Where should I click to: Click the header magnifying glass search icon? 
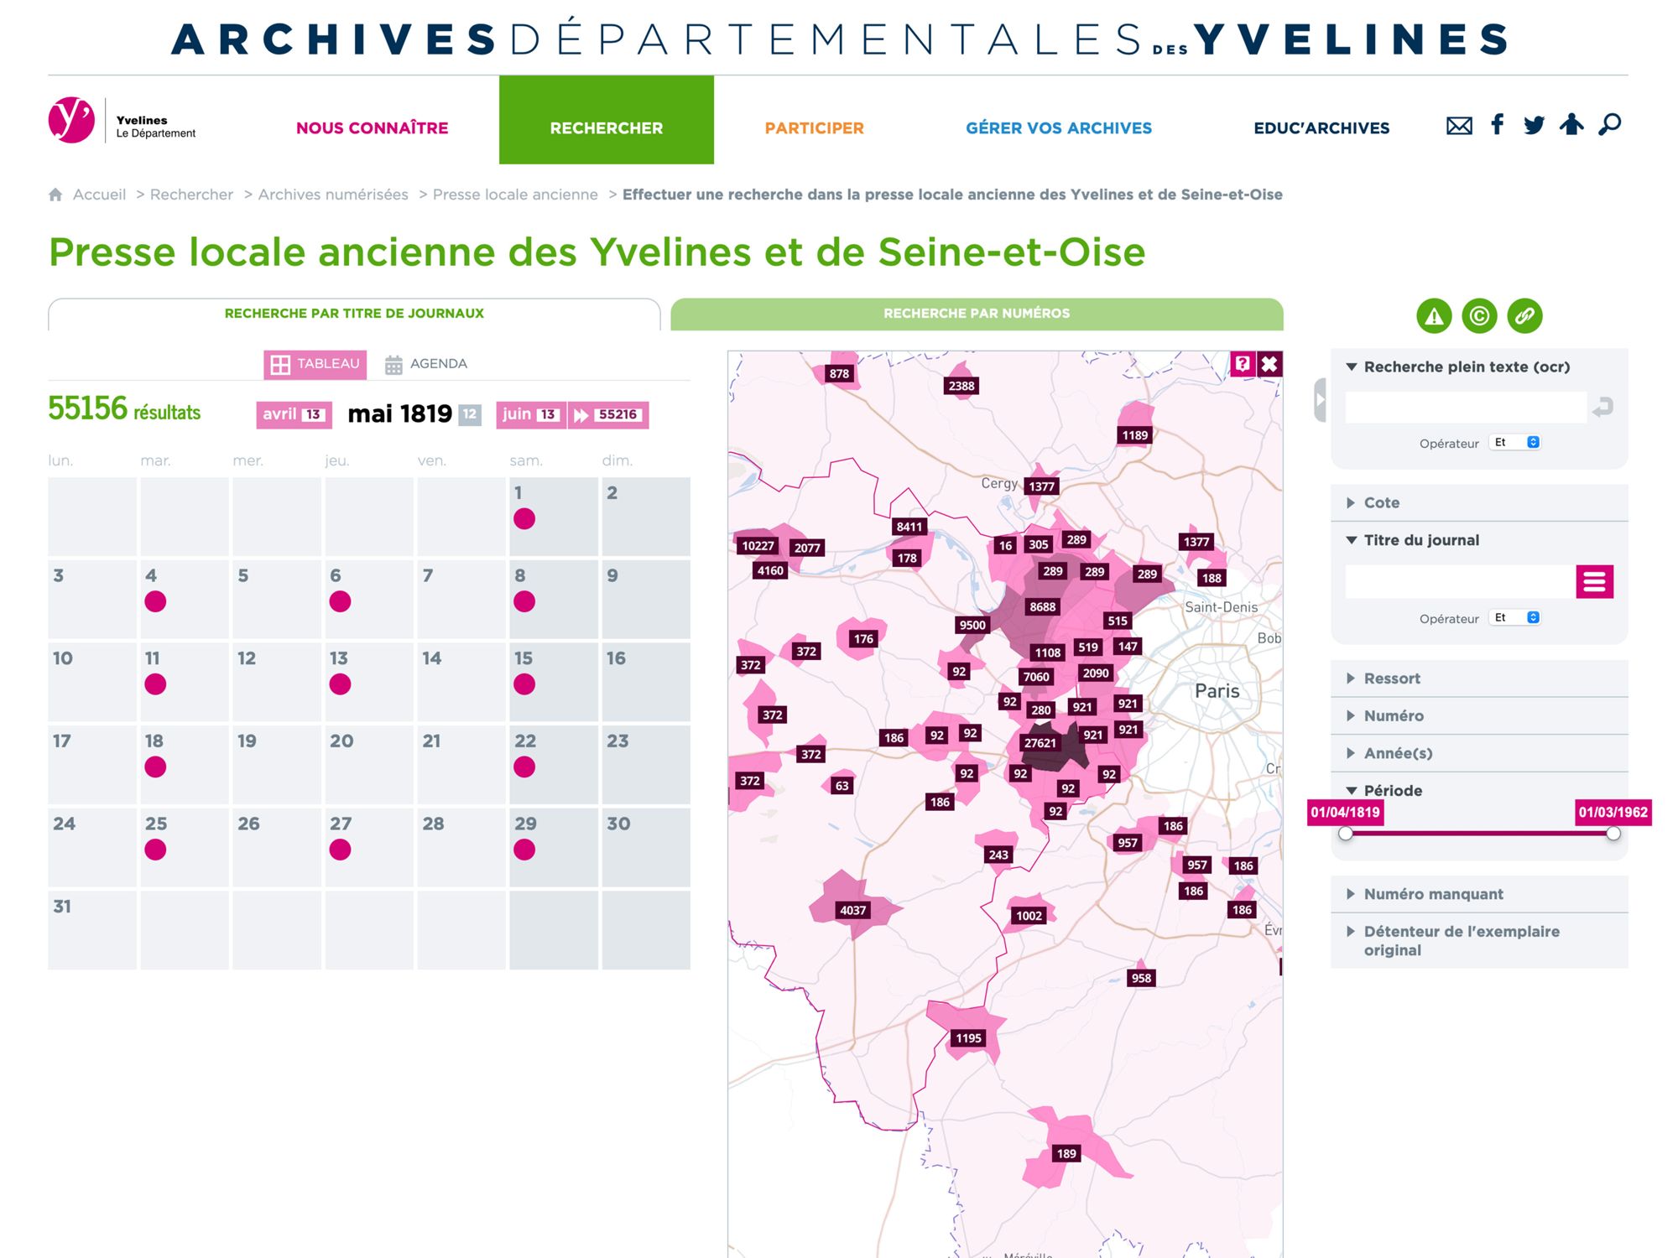point(1609,125)
